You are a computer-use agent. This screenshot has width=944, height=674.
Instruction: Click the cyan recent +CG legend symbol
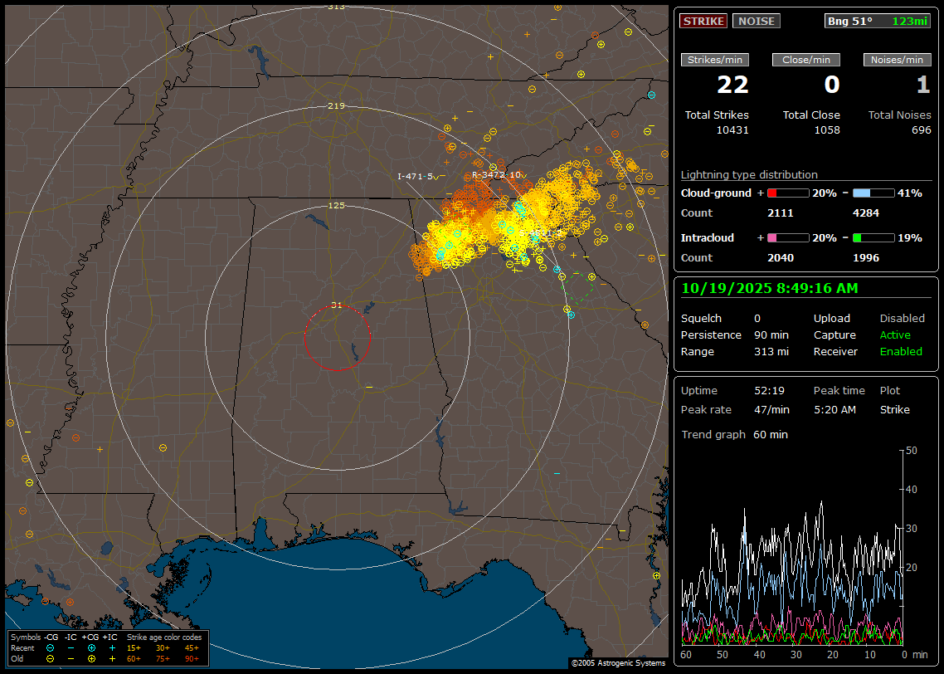point(91,647)
